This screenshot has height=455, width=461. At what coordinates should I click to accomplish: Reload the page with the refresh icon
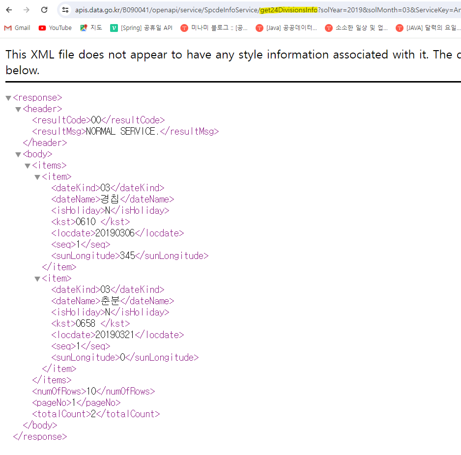click(x=44, y=10)
